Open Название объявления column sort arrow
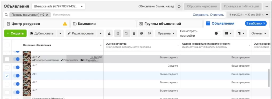Viewport: 272px width, 99px height. coord(101,45)
